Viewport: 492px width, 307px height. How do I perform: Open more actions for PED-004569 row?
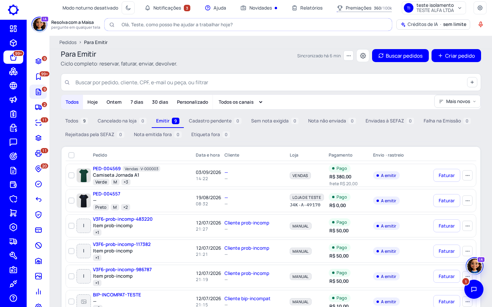[x=467, y=175]
